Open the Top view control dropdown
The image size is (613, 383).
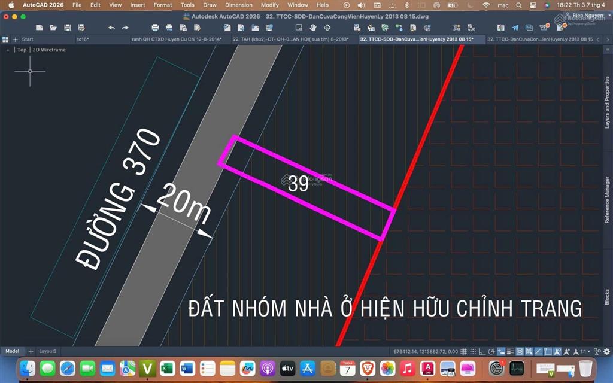click(22, 50)
